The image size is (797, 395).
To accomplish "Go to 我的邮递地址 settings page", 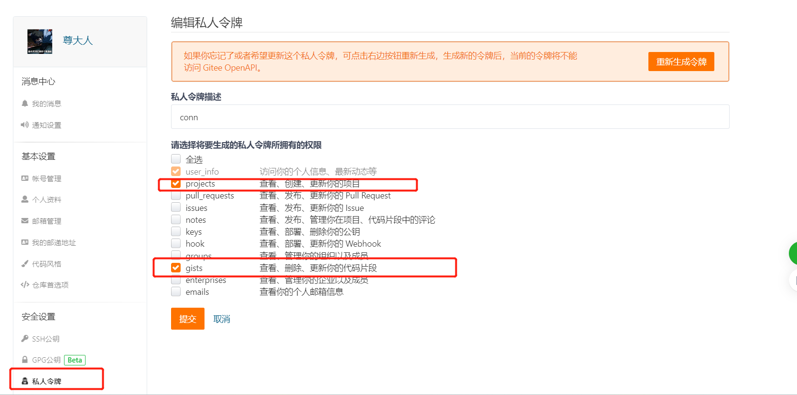I will click(x=54, y=242).
